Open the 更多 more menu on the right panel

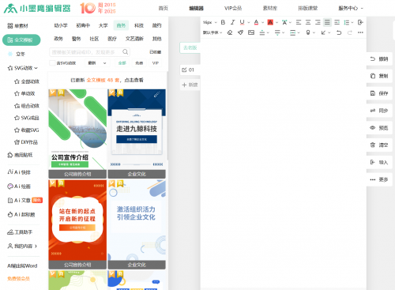point(379,179)
